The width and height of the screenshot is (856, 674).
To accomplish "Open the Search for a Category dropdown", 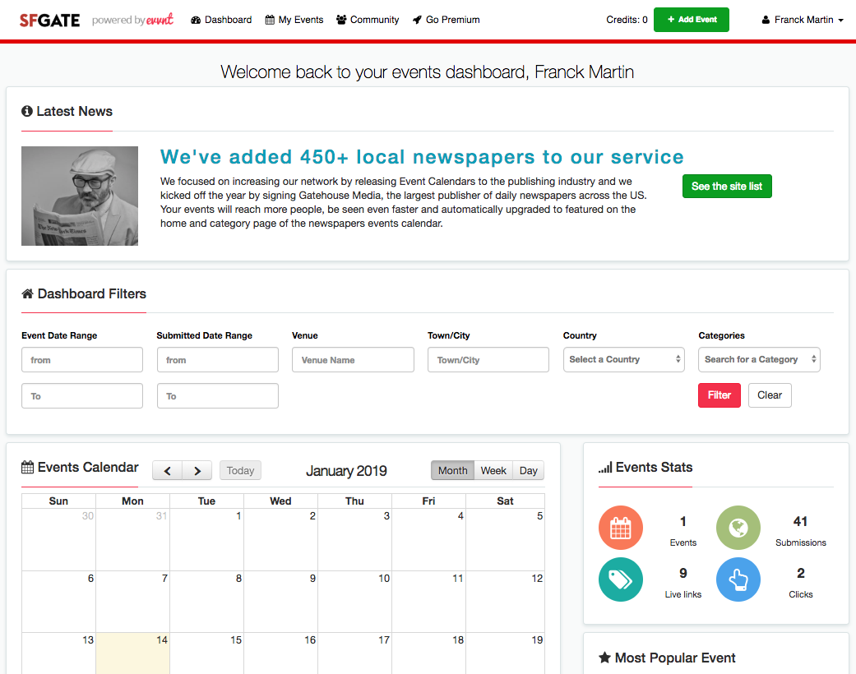I will point(759,360).
